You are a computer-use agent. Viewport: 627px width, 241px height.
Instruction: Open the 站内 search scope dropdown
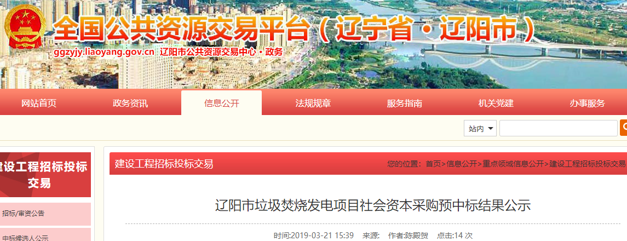click(480, 128)
